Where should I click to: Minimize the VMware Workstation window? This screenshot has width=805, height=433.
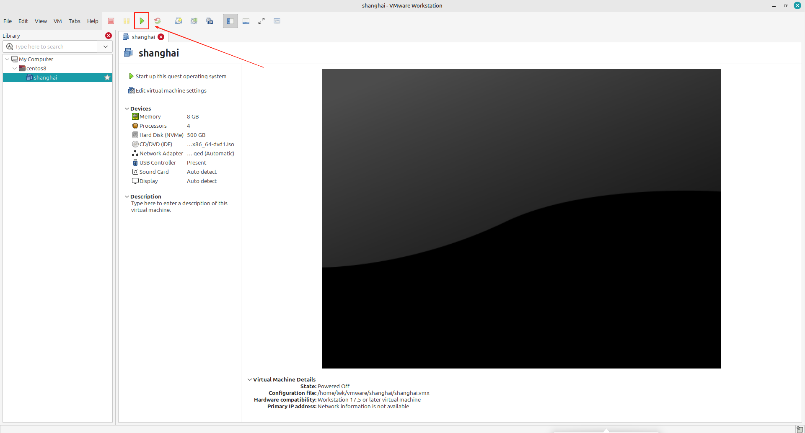pyautogui.click(x=774, y=5)
